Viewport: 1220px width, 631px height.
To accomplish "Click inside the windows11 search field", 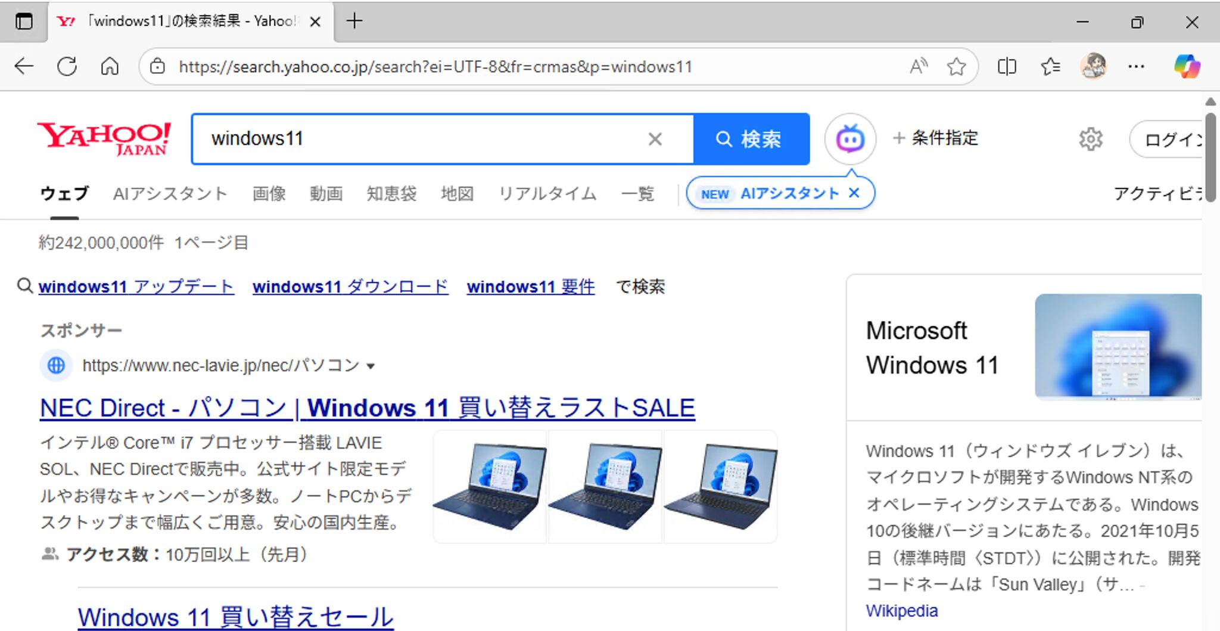I will pyautogui.click(x=417, y=138).
